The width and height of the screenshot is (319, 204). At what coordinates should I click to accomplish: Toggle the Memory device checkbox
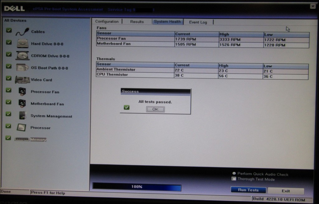coord(8,138)
